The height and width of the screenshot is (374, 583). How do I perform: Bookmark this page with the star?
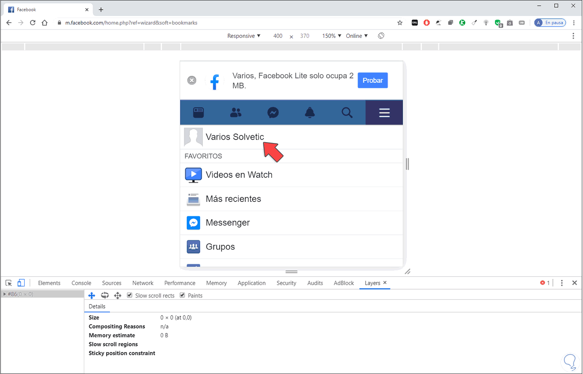point(400,23)
